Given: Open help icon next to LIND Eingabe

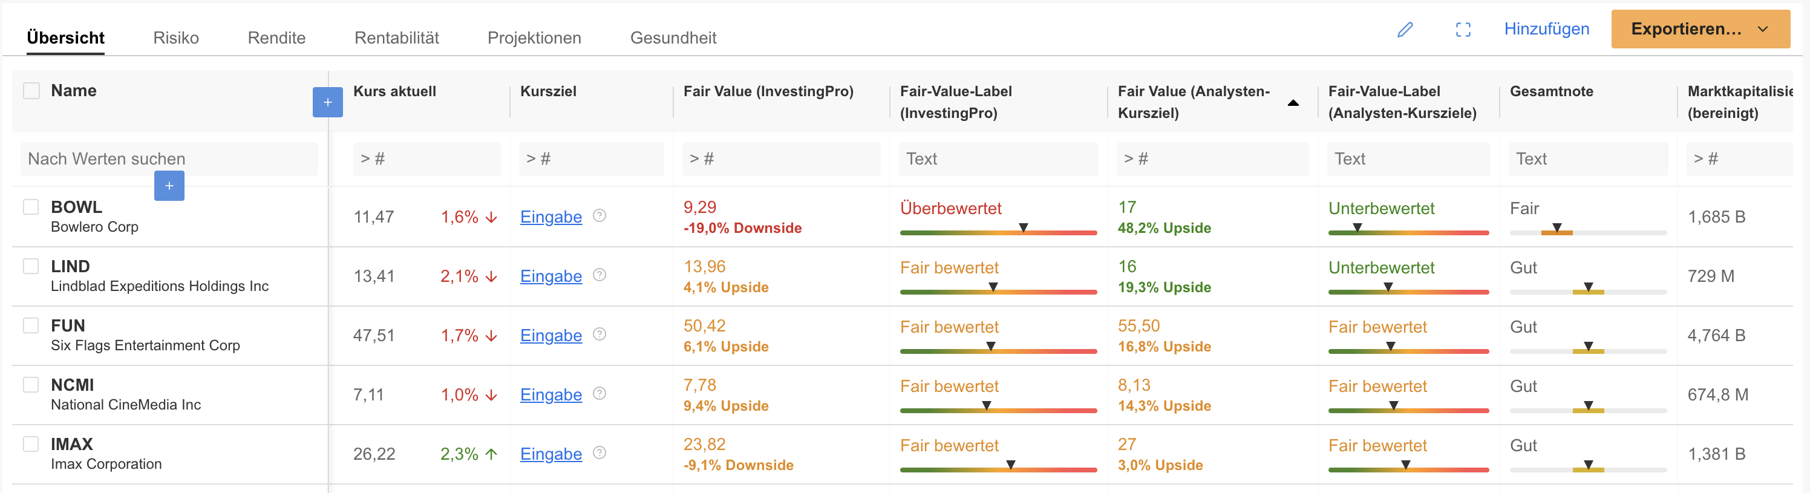Looking at the screenshot, I should [600, 275].
